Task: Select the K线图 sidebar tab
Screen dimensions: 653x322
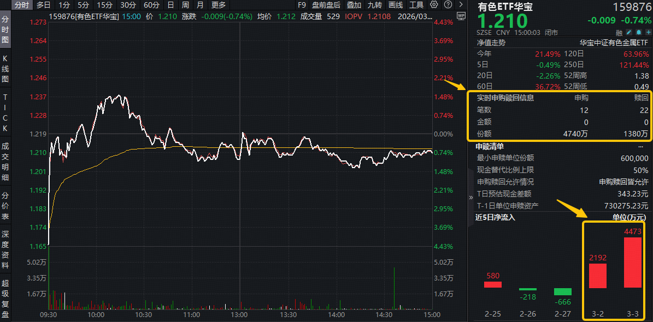Action: point(5,68)
